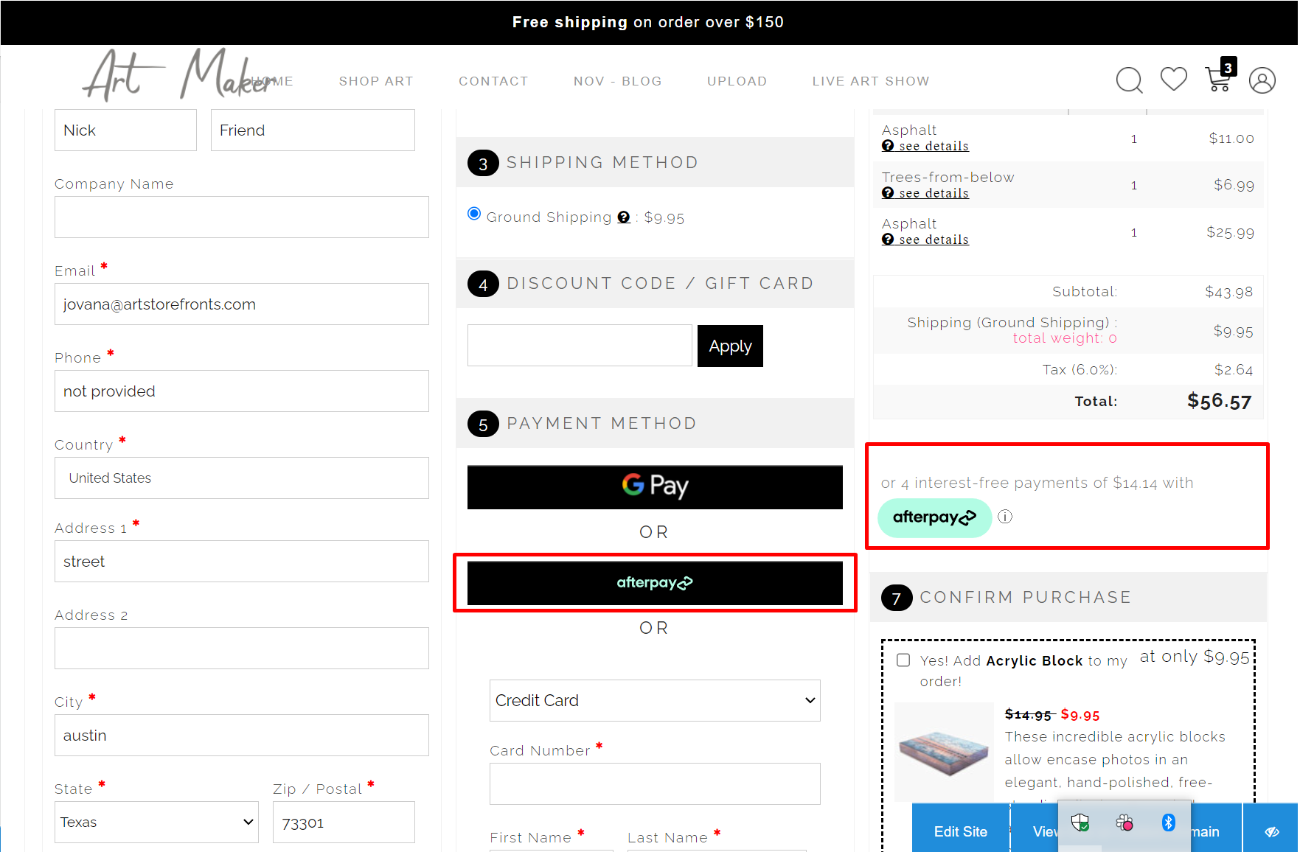Click into the Card Number field

coord(655,783)
